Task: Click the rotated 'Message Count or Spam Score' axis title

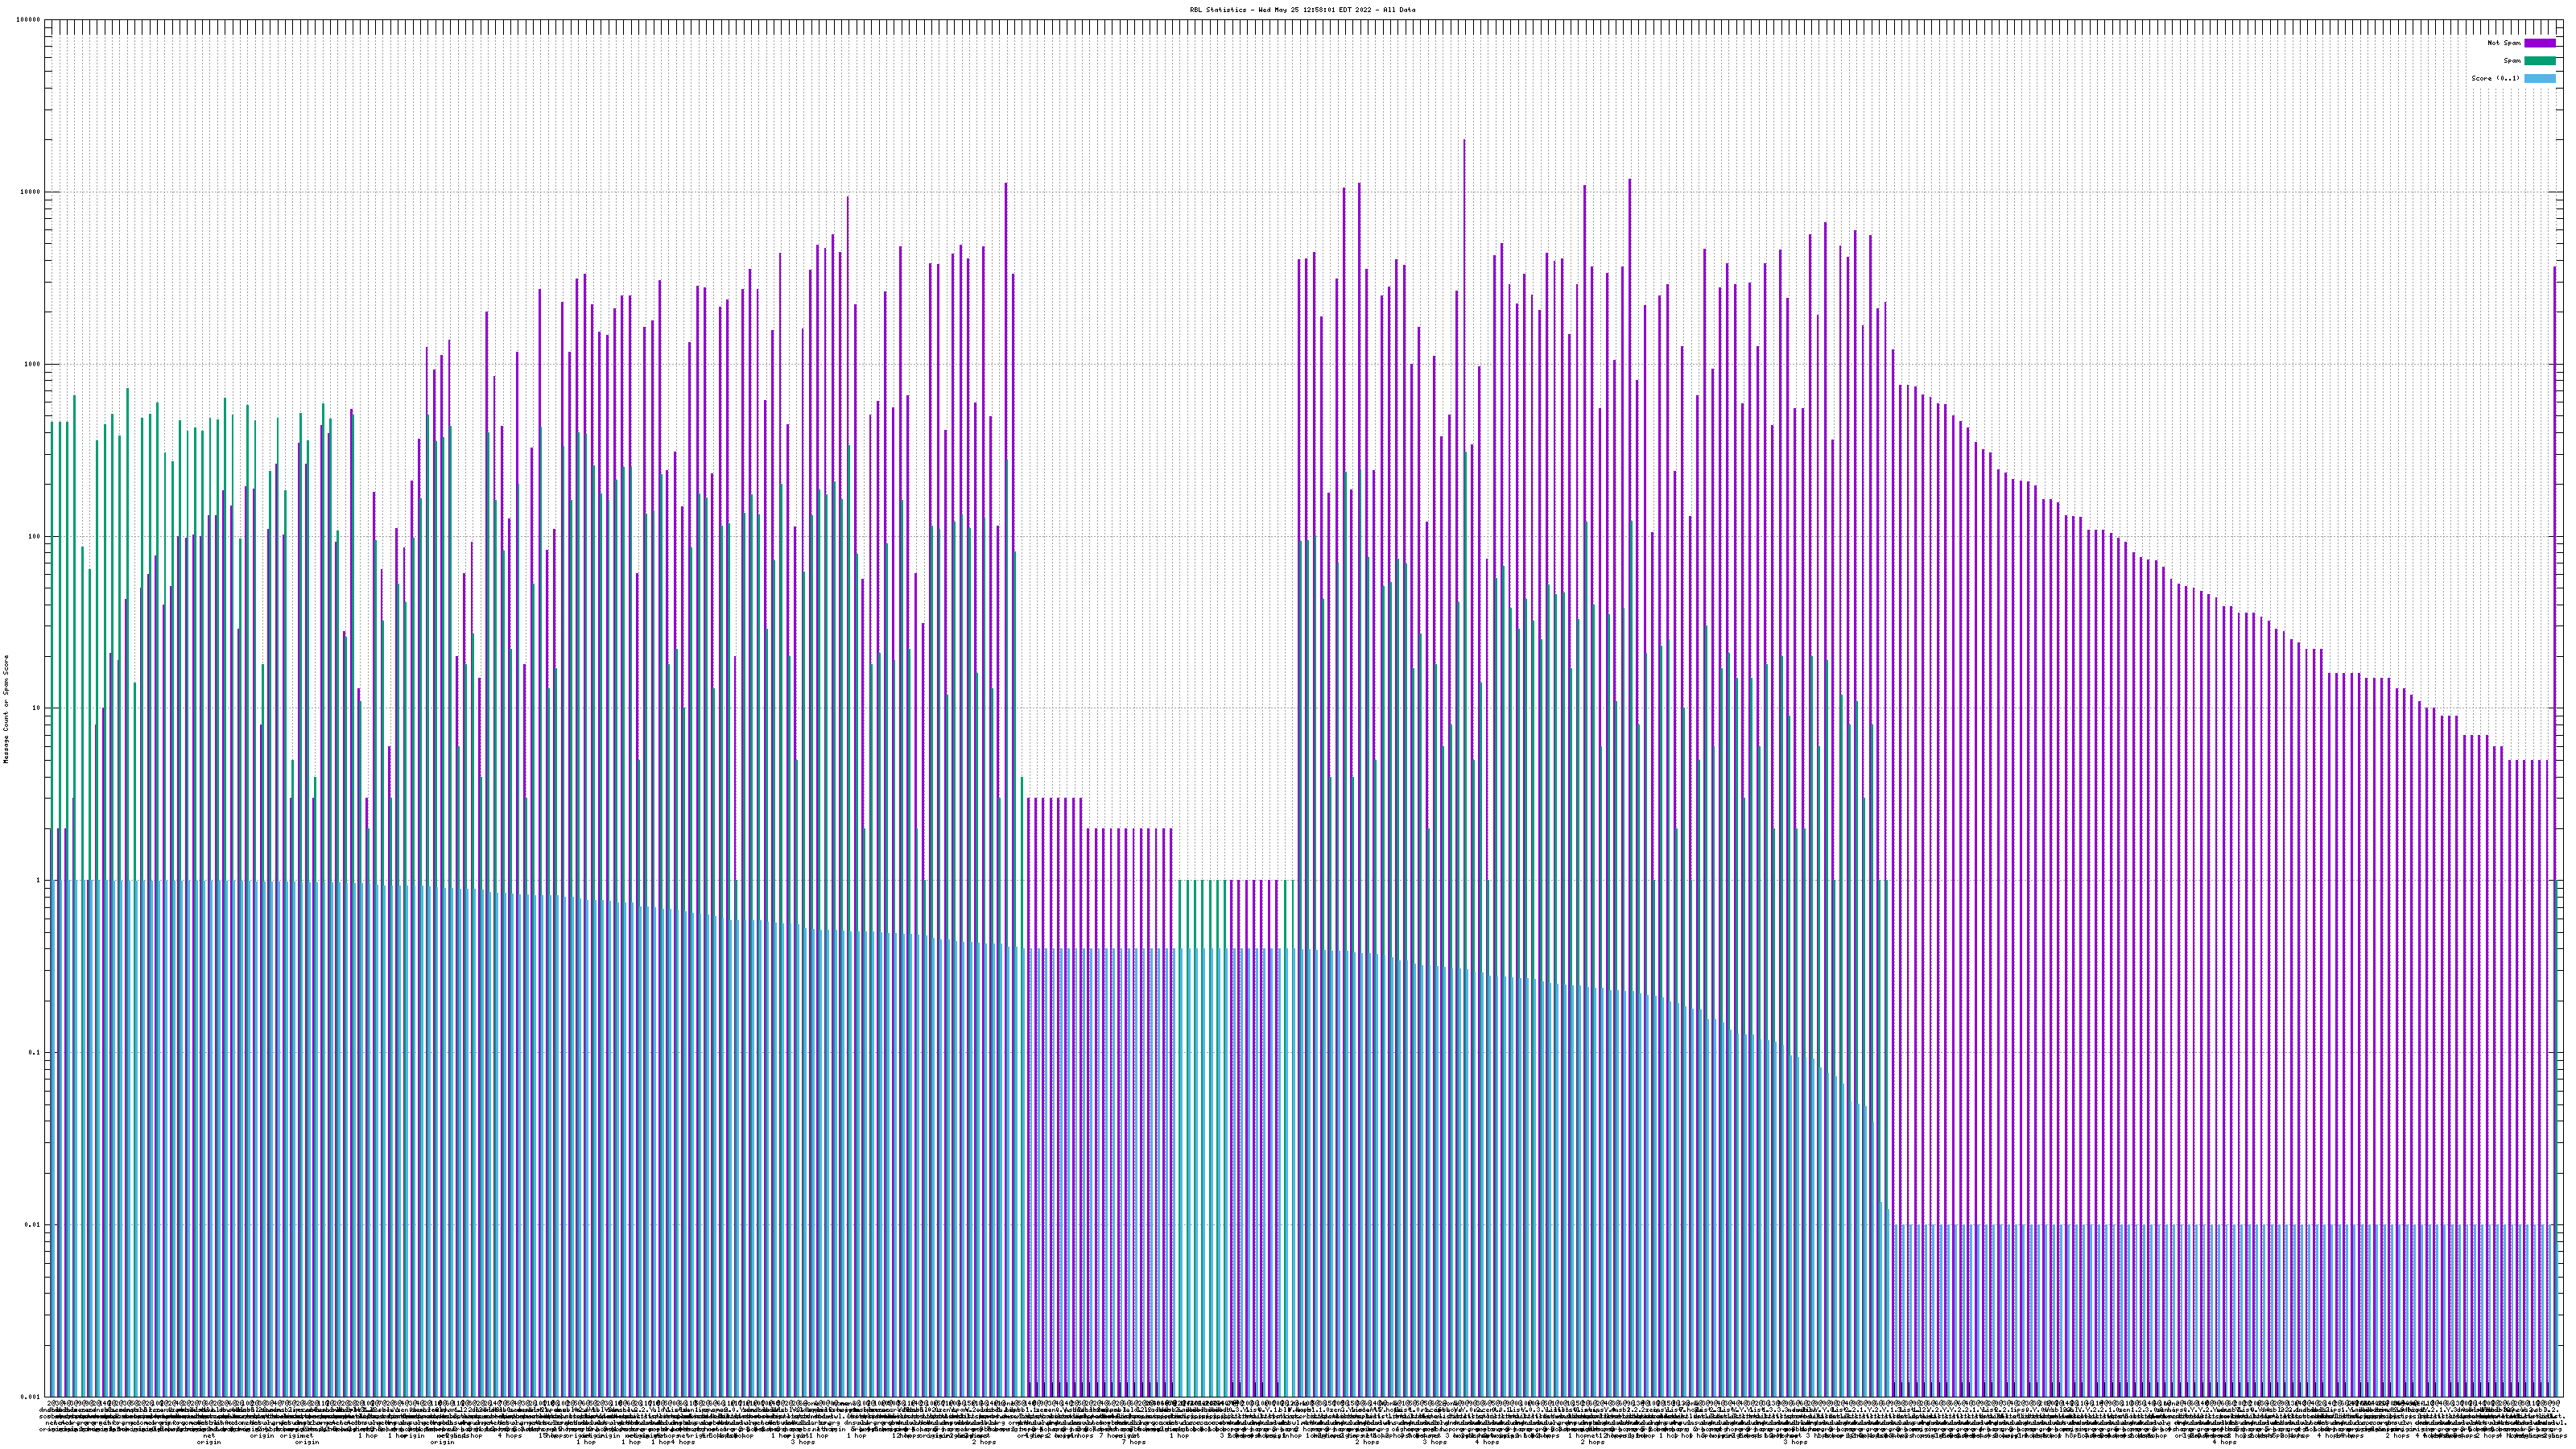Action: [x=6, y=709]
